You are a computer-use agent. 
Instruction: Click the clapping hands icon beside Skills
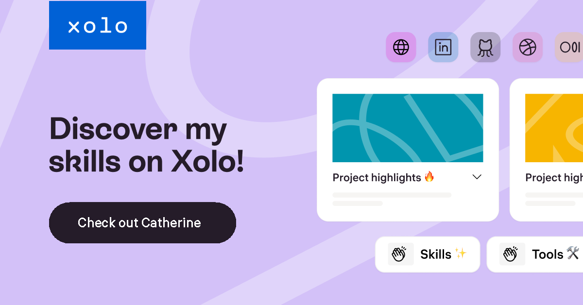(x=400, y=254)
